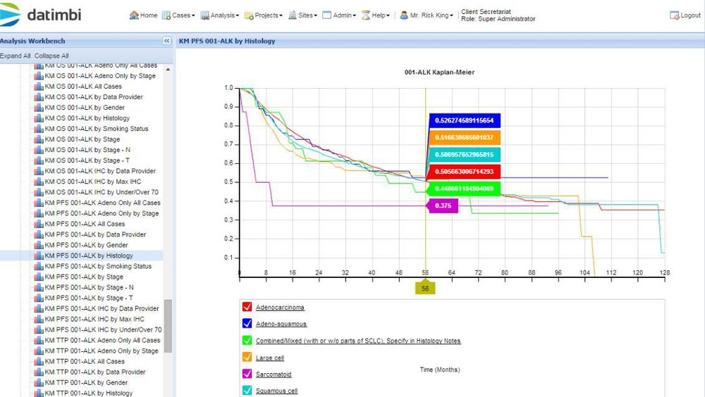705x397 pixels.
Task: Click the scroll-up arrow of the workbench tree
Action: tap(168, 70)
